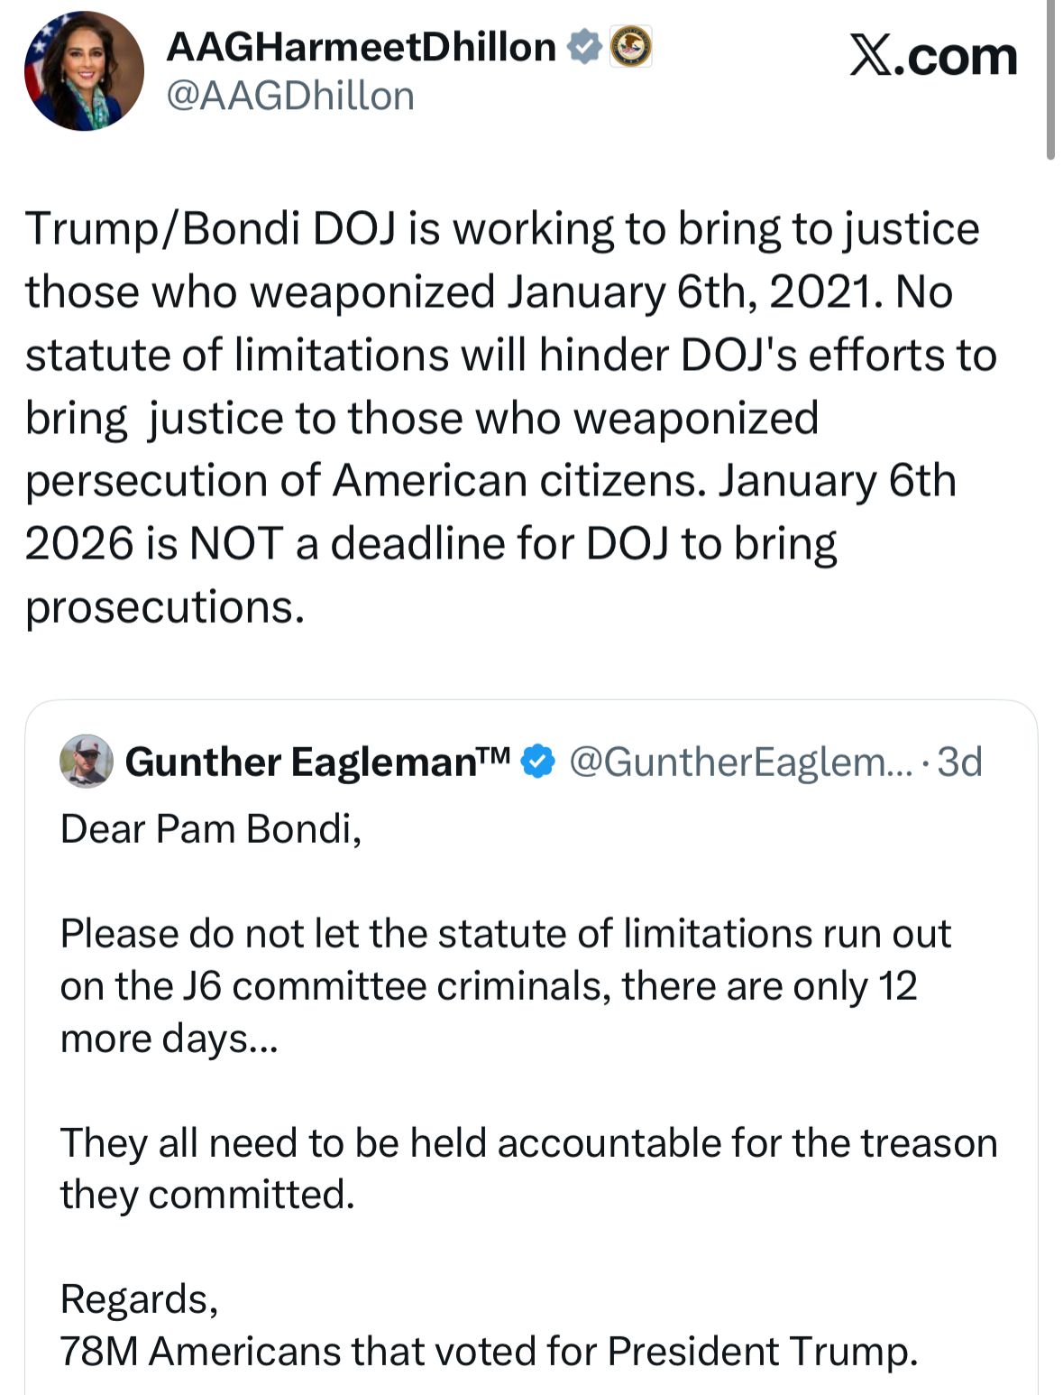1063x1395 pixels.
Task: Click Gunther Eagleman's small avatar
Action: coord(86,761)
